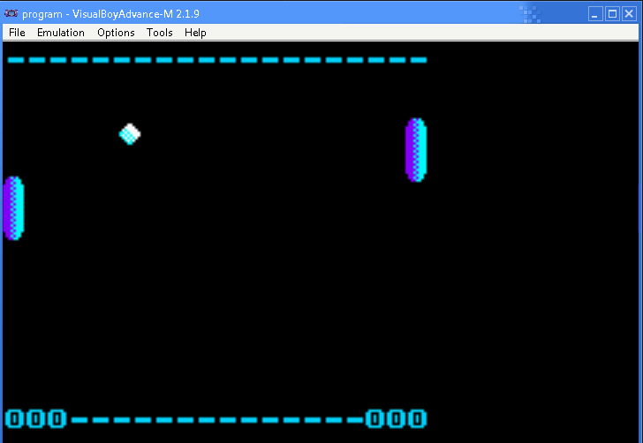This screenshot has height=443, width=643.
Task: Open the Help menu
Action: coord(195,33)
